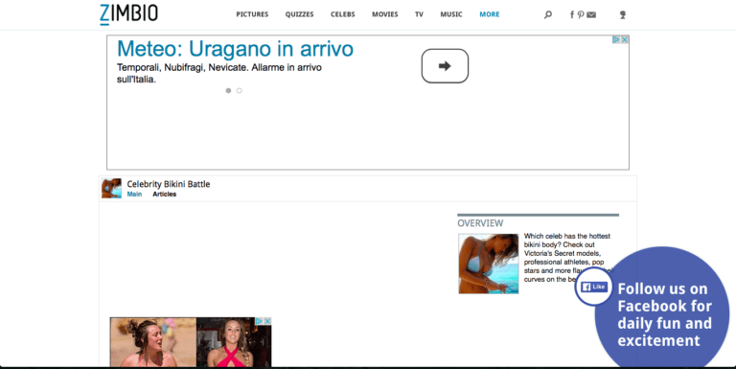736x369 pixels.
Task: Close the Meteo banner ad
Action: 625,40
